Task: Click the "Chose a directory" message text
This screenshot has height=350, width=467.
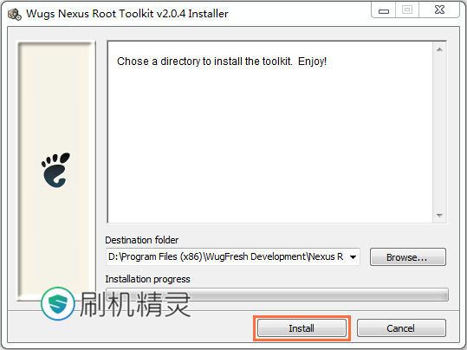Action: coord(222,62)
